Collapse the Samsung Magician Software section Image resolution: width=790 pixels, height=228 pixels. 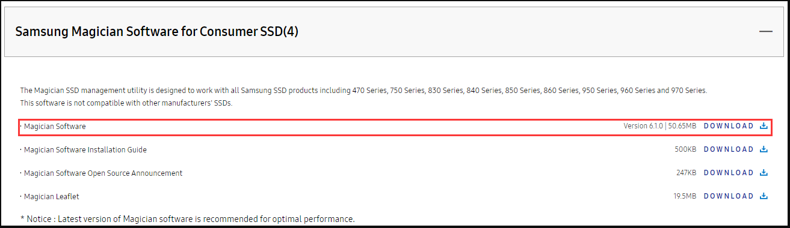click(x=765, y=31)
